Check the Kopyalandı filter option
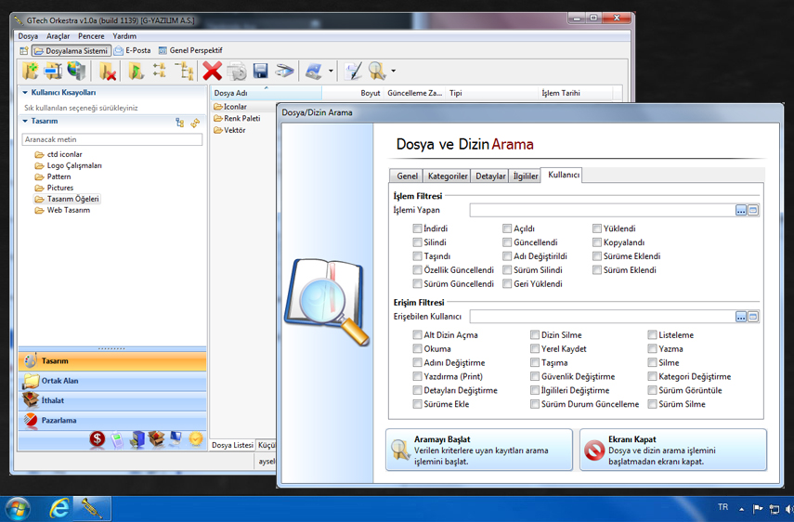Image resolution: width=794 pixels, height=522 pixels. [x=597, y=242]
